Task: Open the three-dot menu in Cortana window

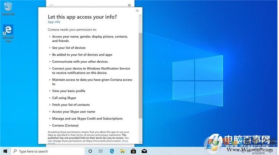Action: click(x=51, y=5)
